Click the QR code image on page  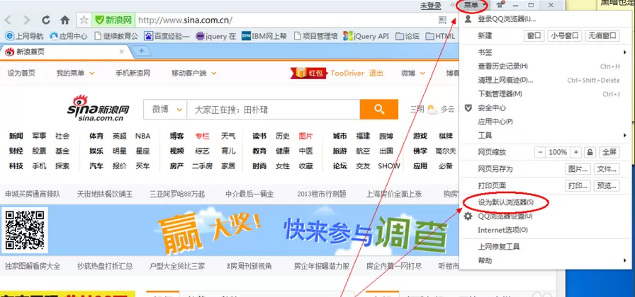25,230
